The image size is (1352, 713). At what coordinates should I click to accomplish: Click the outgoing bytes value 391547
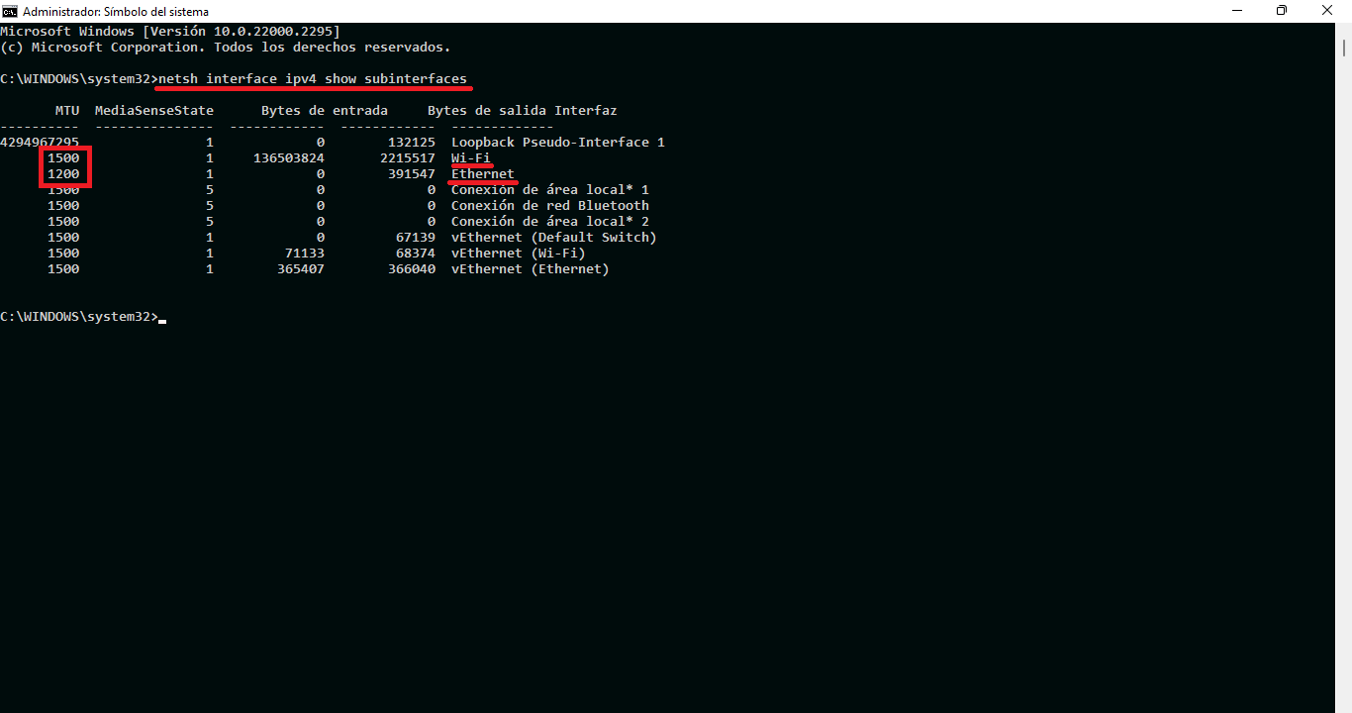(412, 173)
